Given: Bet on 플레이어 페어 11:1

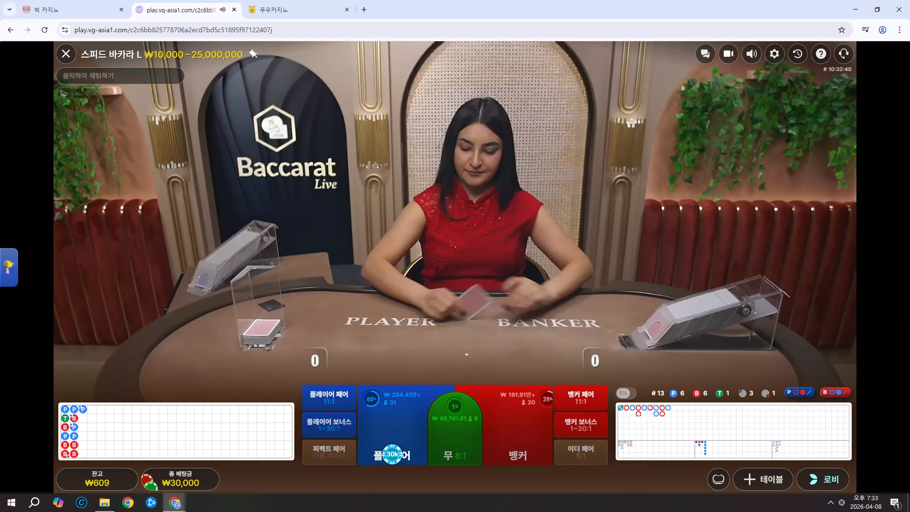Looking at the screenshot, I should pyautogui.click(x=329, y=398).
